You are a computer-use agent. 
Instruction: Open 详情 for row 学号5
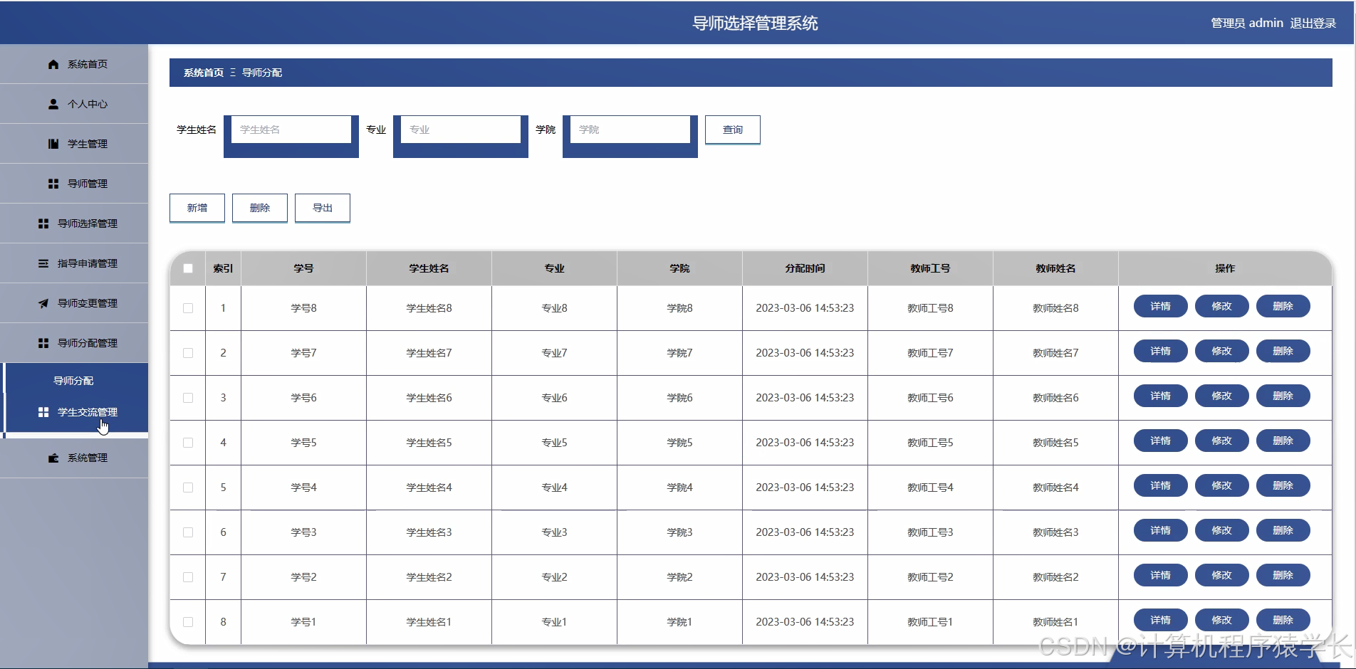pyautogui.click(x=1161, y=441)
